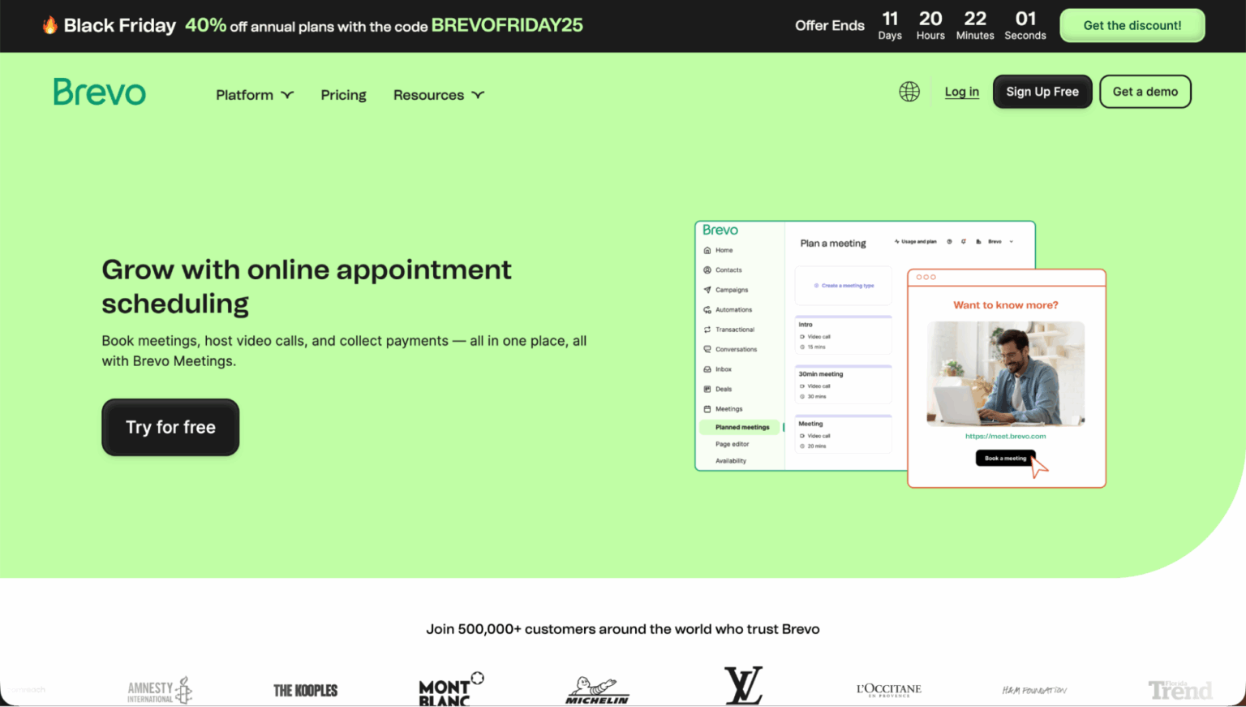Open the Brevo account dropdown in the preview
The width and height of the screenshot is (1246, 707).
point(1002,241)
